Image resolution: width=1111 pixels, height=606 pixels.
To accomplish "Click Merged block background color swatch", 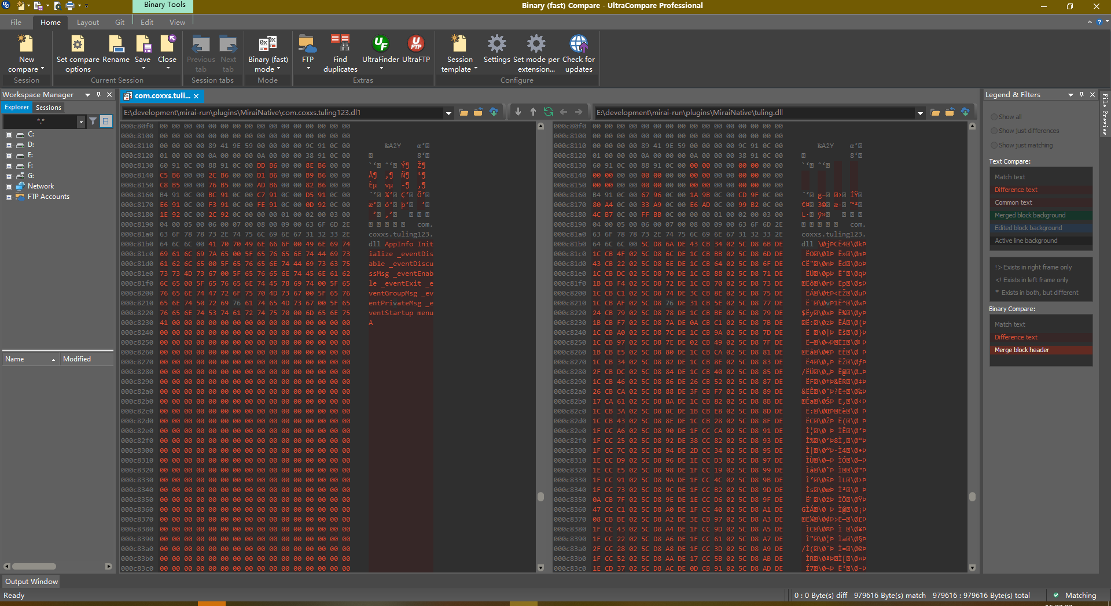I will click(1040, 215).
